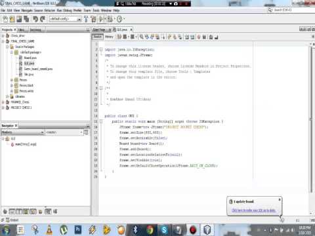The height and width of the screenshot is (236, 315).
Task: Click the Start Macro Recording red icon
Action: 199,37
